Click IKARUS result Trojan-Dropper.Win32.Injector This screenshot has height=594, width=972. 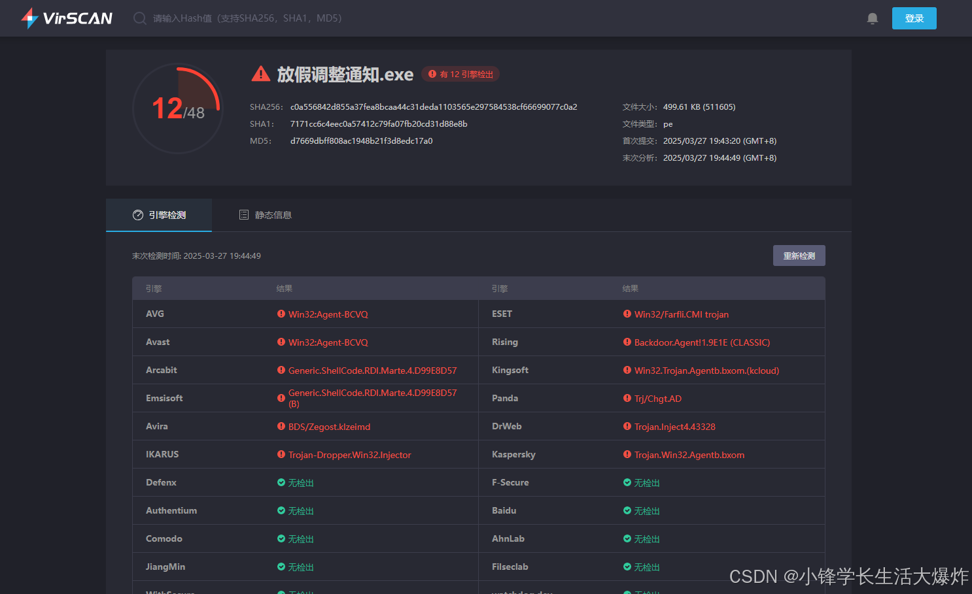[350, 455]
